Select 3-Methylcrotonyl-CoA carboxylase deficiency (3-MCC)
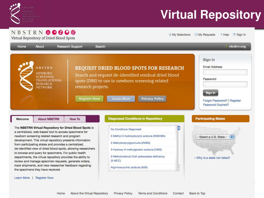The width and height of the screenshot is (264, 198). (x=138, y=159)
